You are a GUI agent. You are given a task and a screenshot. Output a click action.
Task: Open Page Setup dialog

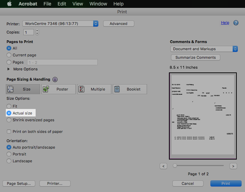coord(19,183)
